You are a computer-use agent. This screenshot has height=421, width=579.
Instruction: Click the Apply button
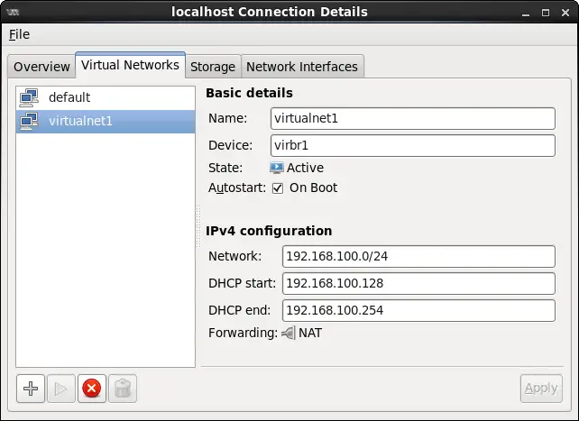click(x=541, y=389)
